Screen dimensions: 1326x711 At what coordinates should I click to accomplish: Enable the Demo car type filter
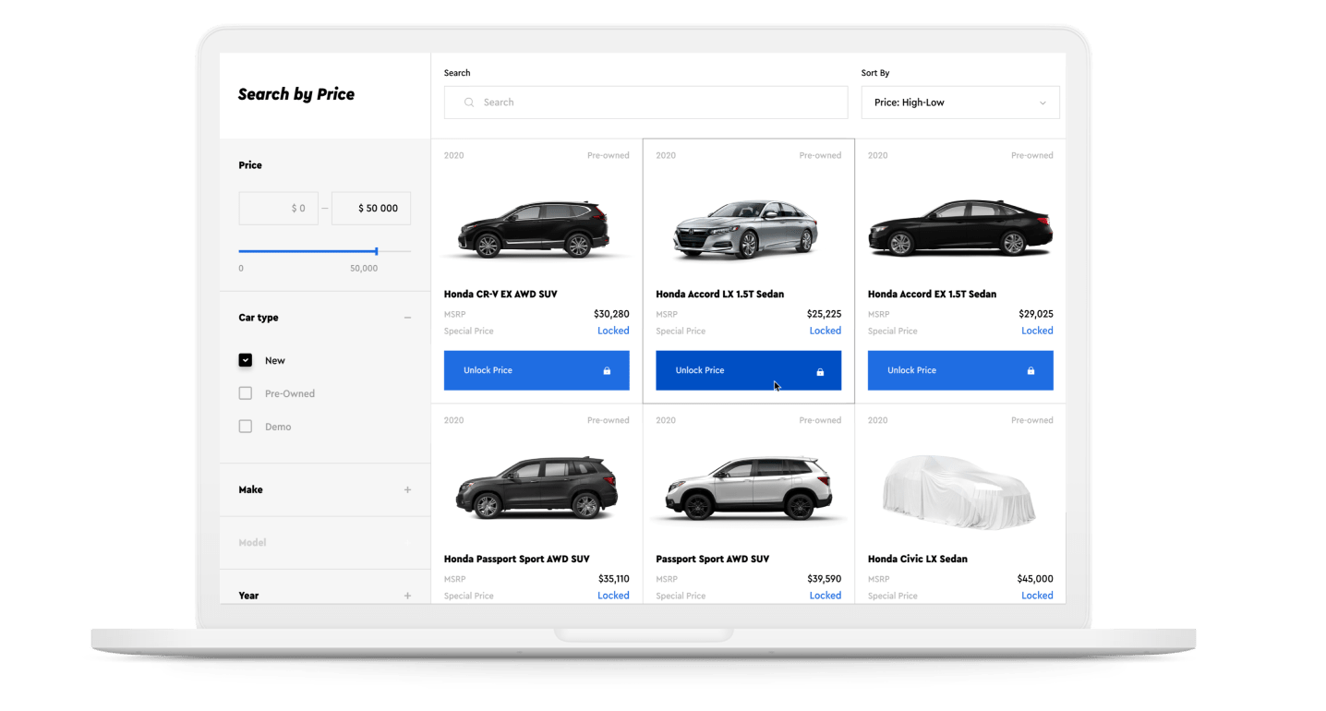tap(245, 426)
